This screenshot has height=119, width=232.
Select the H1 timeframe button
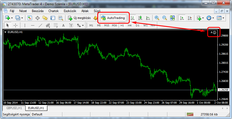click(122, 26)
